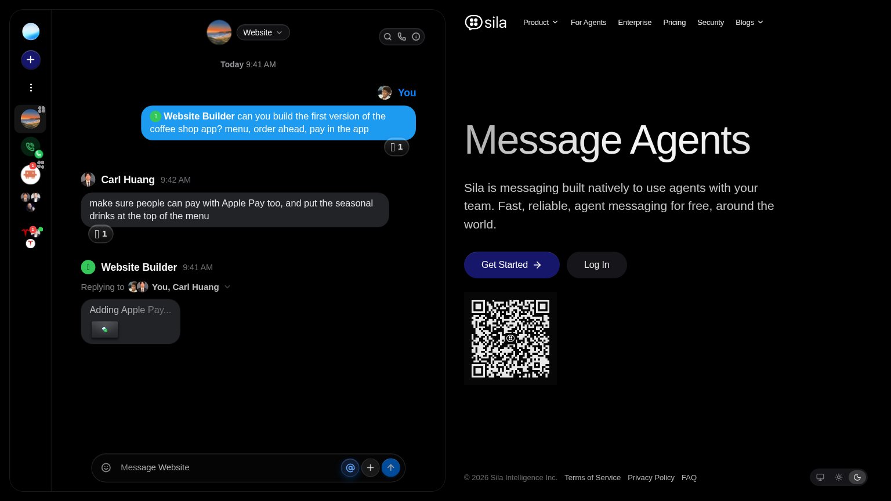Send message with the blue arrow button
The image size is (891, 501).
[390, 467]
